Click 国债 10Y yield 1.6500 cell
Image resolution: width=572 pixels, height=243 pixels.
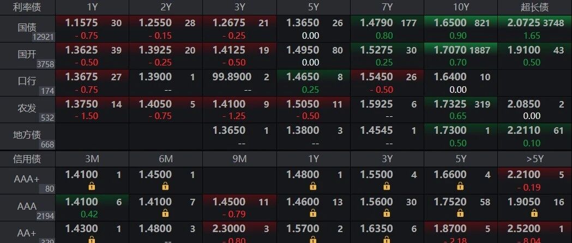pos(460,28)
